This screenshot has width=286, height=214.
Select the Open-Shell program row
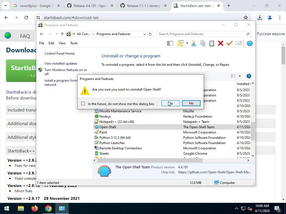coord(172,127)
